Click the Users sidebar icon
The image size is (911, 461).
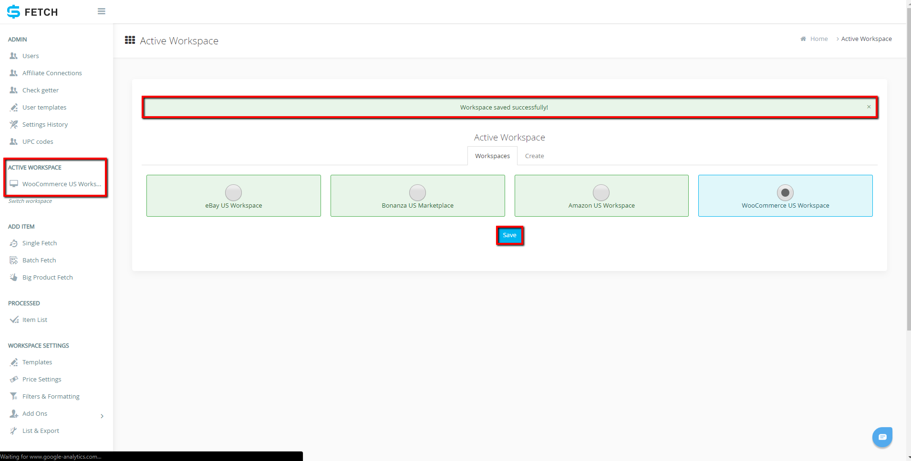[x=14, y=56]
